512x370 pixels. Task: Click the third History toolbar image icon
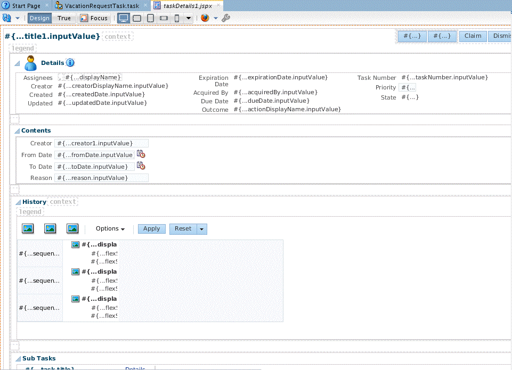pos(72,229)
